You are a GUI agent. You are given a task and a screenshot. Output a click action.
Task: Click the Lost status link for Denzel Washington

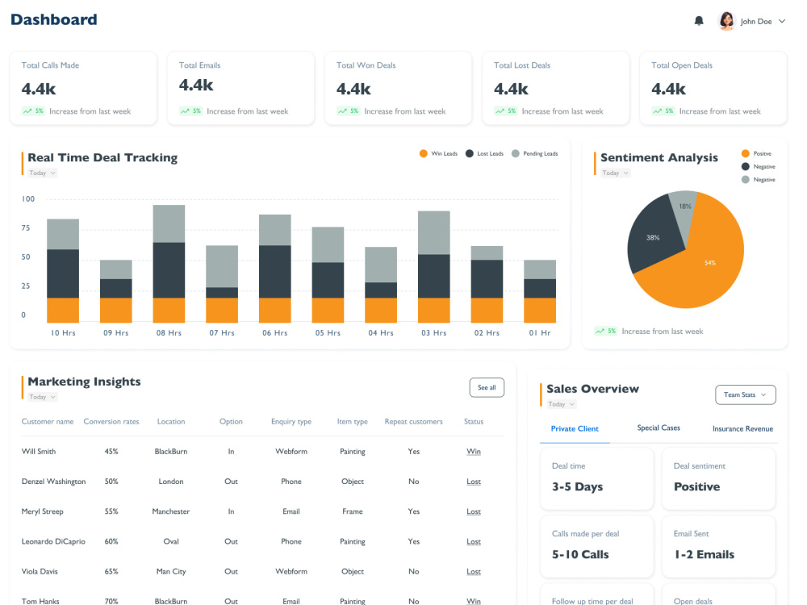[474, 482]
